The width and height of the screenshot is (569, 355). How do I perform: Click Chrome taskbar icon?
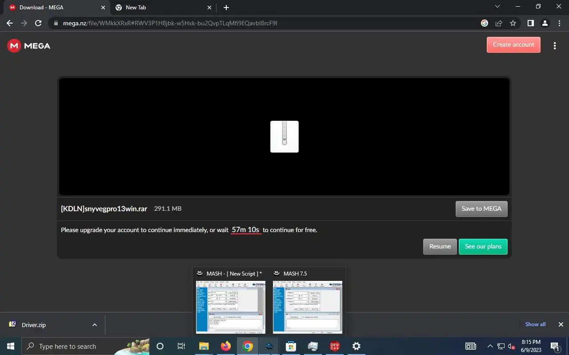248,346
